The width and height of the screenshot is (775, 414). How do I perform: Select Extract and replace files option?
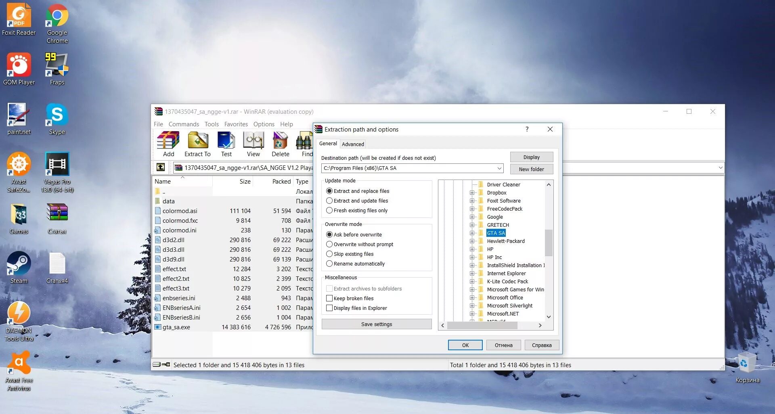(x=329, y=191)
